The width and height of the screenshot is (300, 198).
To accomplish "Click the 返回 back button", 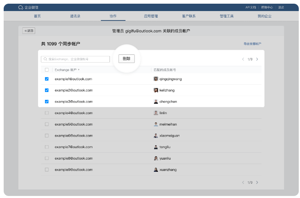I will pos(29,31).
